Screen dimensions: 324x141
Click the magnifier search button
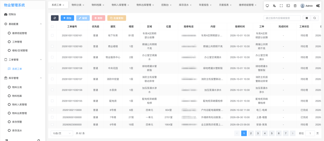coord(314,18)
